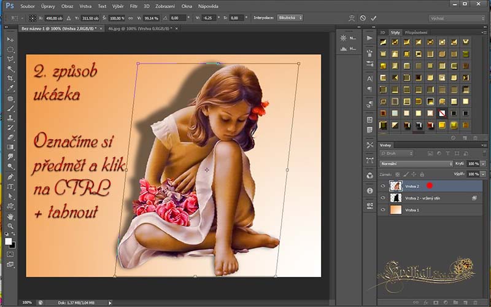Open the Actions play panel icon
The height and width of the screenshot is (307, 491).
point(369,38)
